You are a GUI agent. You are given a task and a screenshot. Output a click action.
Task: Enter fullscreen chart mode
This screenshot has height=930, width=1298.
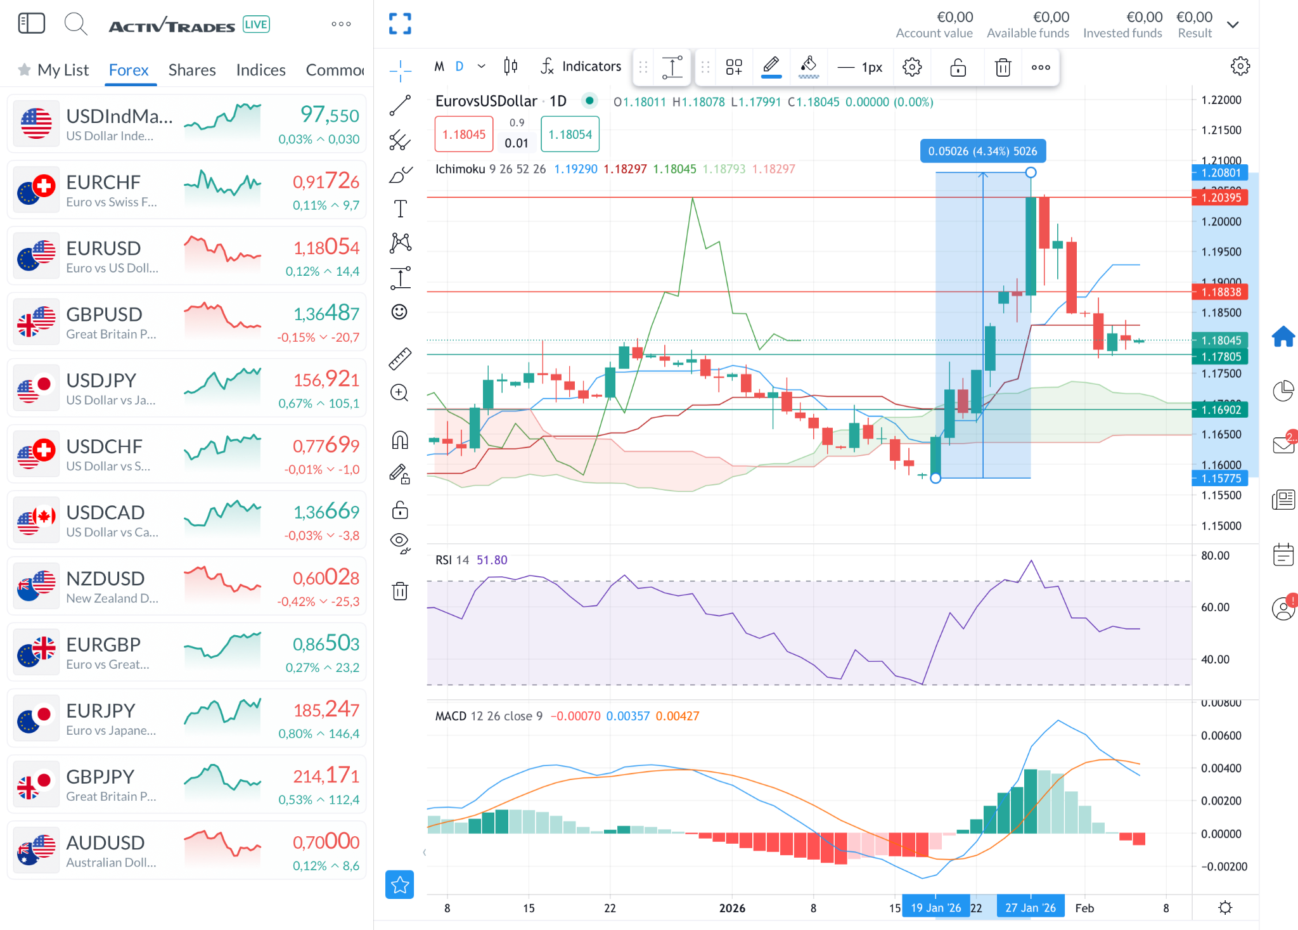(400, 24)
